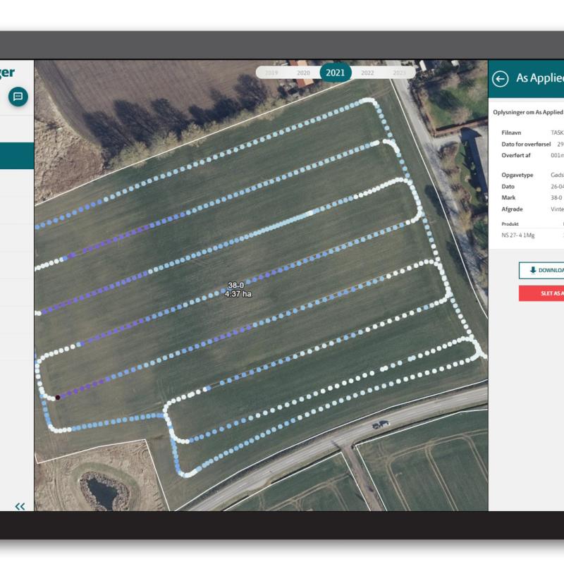Switch to year 2022

(367, 73)
